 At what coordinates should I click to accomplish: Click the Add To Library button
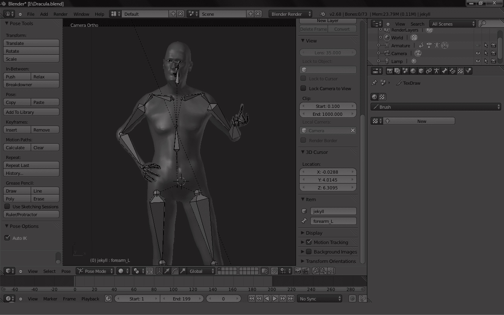(31, 112)
